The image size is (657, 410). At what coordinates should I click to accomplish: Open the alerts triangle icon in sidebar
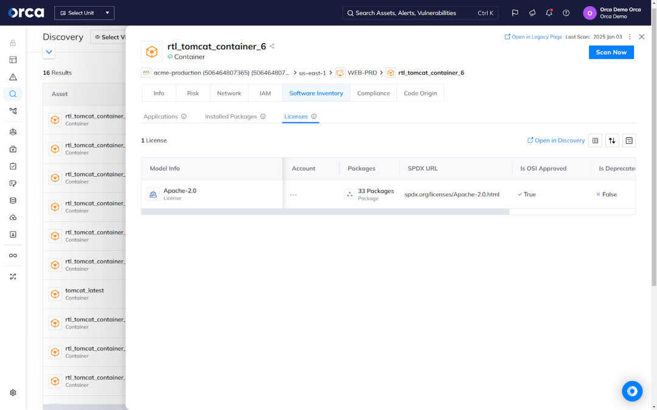click(13, 77)
